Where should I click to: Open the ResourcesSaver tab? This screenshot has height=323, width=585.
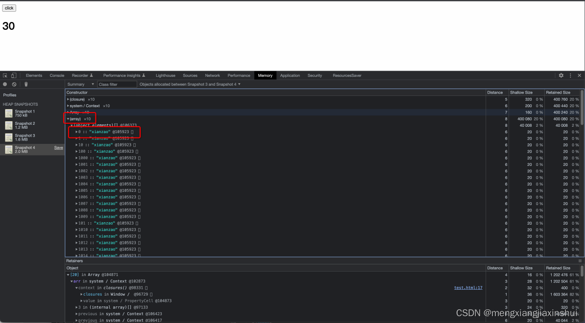(347, 75)
